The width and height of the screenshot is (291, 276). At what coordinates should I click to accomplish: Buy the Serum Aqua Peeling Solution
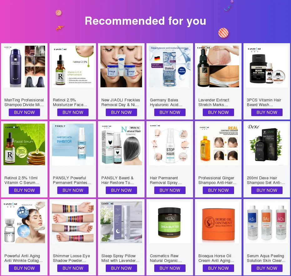point(267,268)
